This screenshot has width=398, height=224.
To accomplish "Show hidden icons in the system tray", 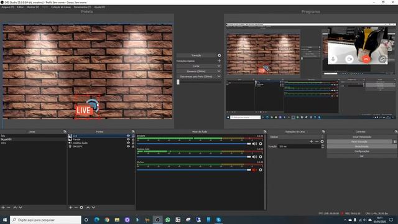I will pyautogui.click(x=345, y=220).
